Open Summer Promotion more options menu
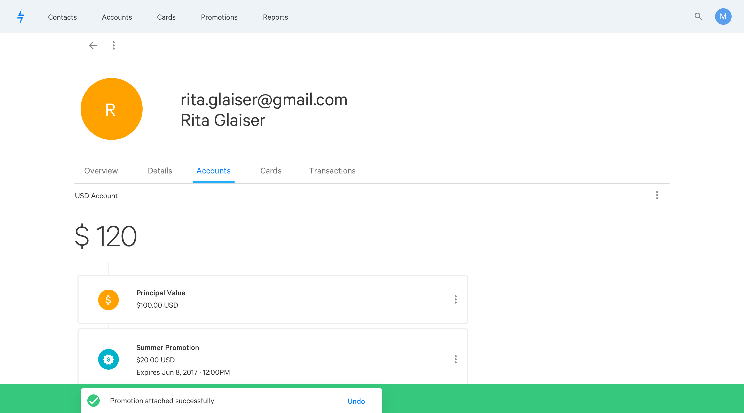The width and height of the screenshot is (744, 413). pyautogui.click(x=455, y=359)
